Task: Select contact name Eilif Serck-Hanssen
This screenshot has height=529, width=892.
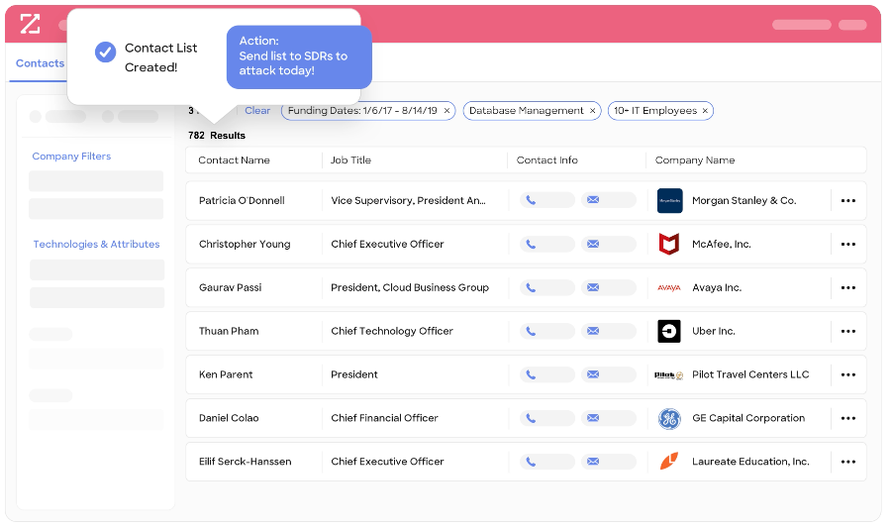Action: click(x=246, y=462)
